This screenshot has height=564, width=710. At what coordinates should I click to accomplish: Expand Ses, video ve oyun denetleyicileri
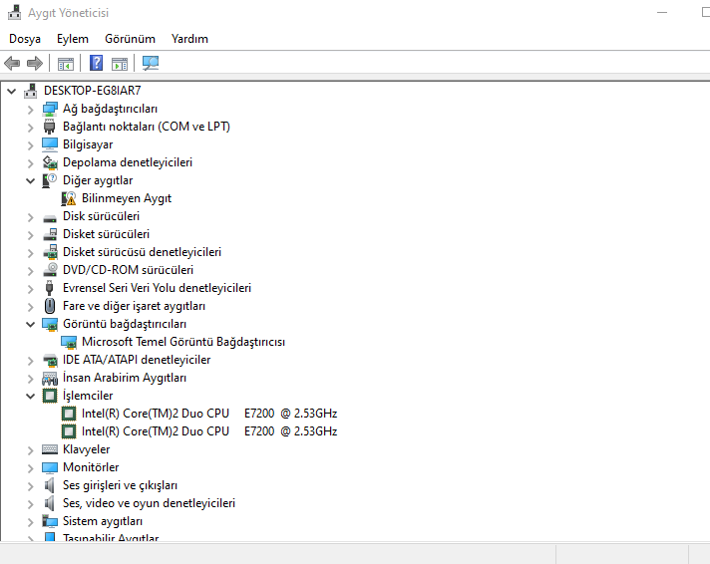(30, 504)
